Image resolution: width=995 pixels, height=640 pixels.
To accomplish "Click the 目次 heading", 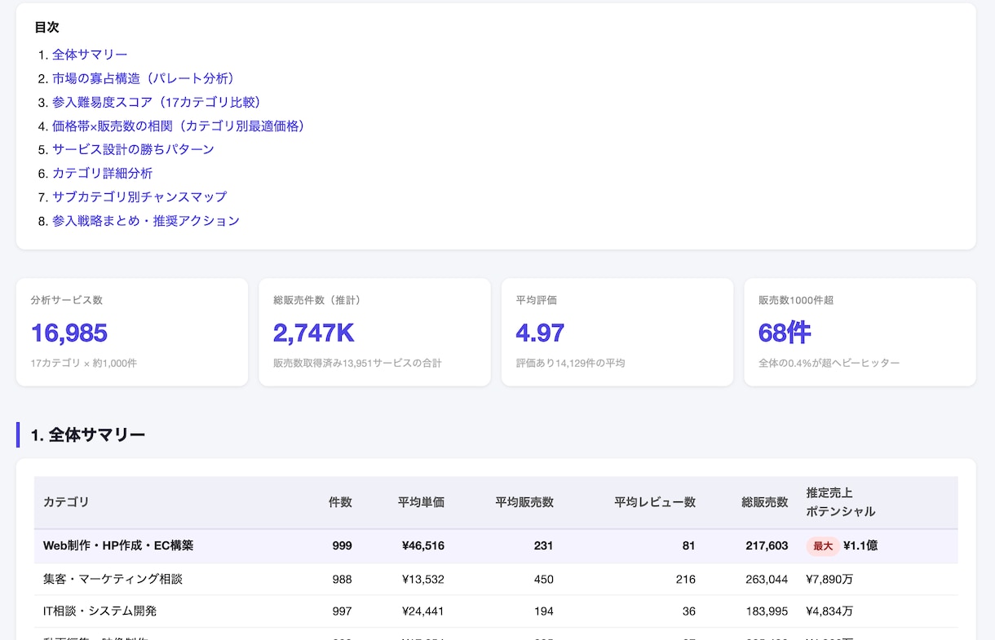I will (46, 27).
